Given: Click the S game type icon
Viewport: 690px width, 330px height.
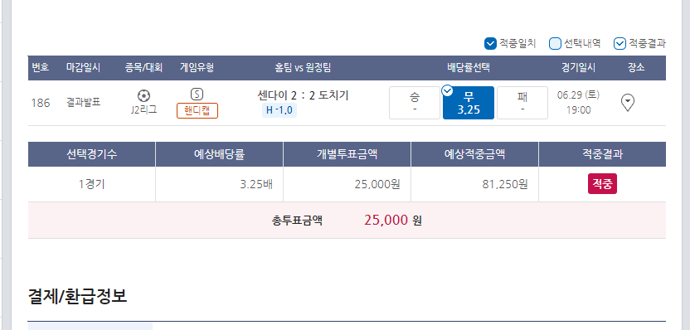Looking at the screenshot, I should point(197,95).
